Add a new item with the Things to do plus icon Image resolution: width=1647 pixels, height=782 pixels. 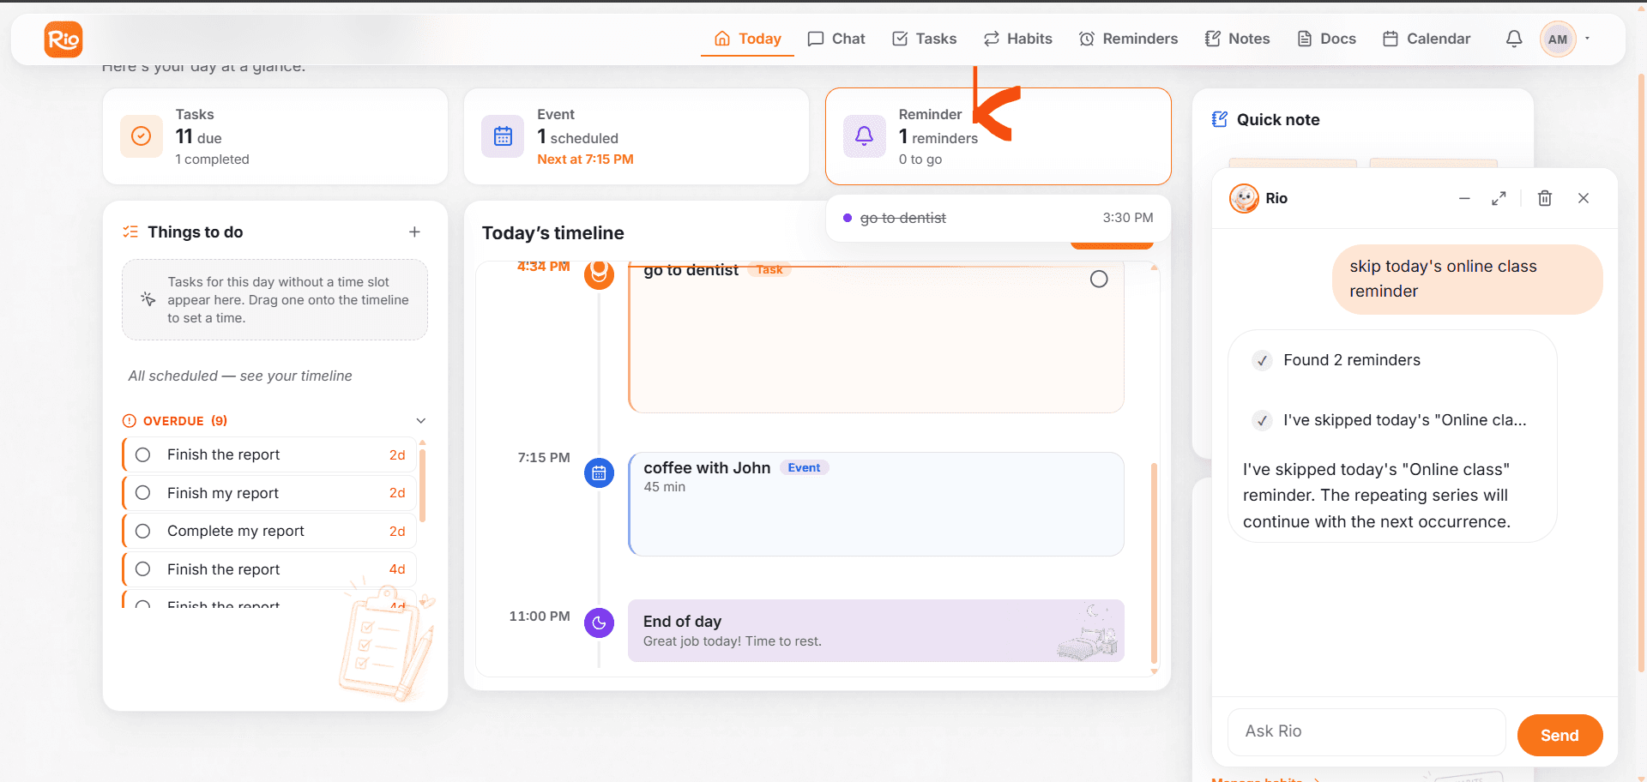[x=414, y=232]
